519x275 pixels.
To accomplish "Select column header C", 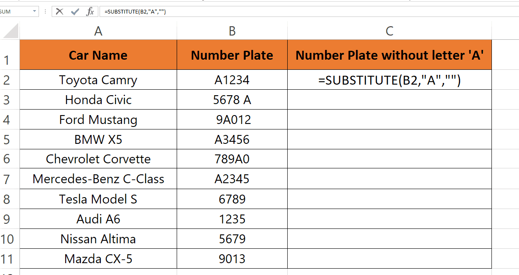I will 389,30.
